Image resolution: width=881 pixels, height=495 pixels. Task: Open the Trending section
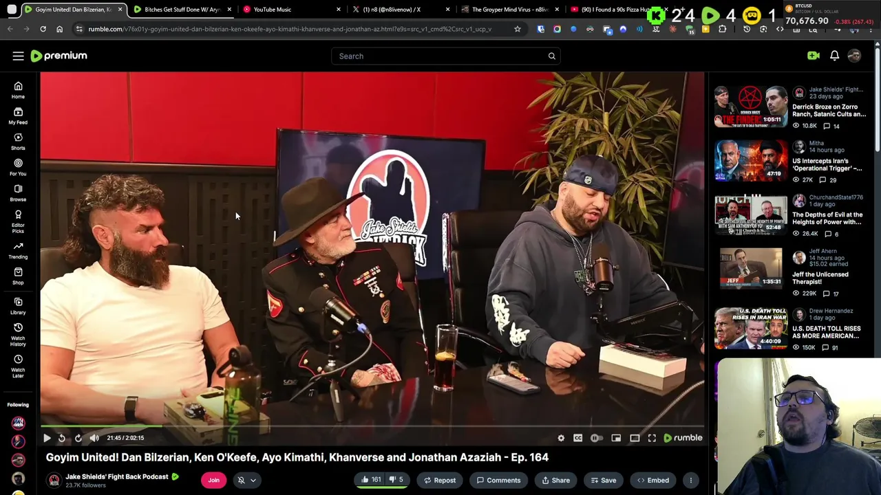tap(18, 250)
